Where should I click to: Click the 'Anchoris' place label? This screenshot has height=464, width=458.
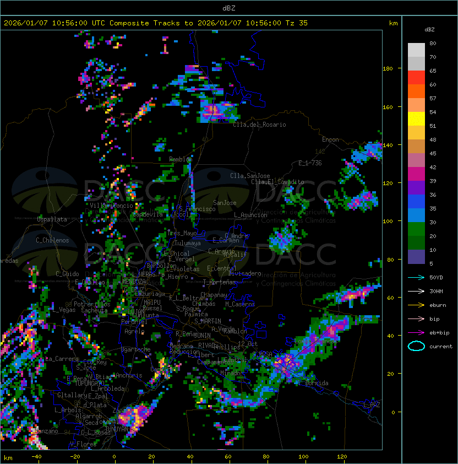129,375
